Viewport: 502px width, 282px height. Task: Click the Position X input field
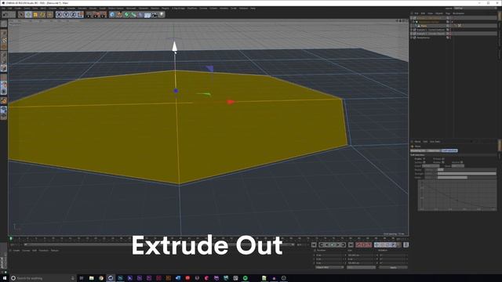point(329,255)
